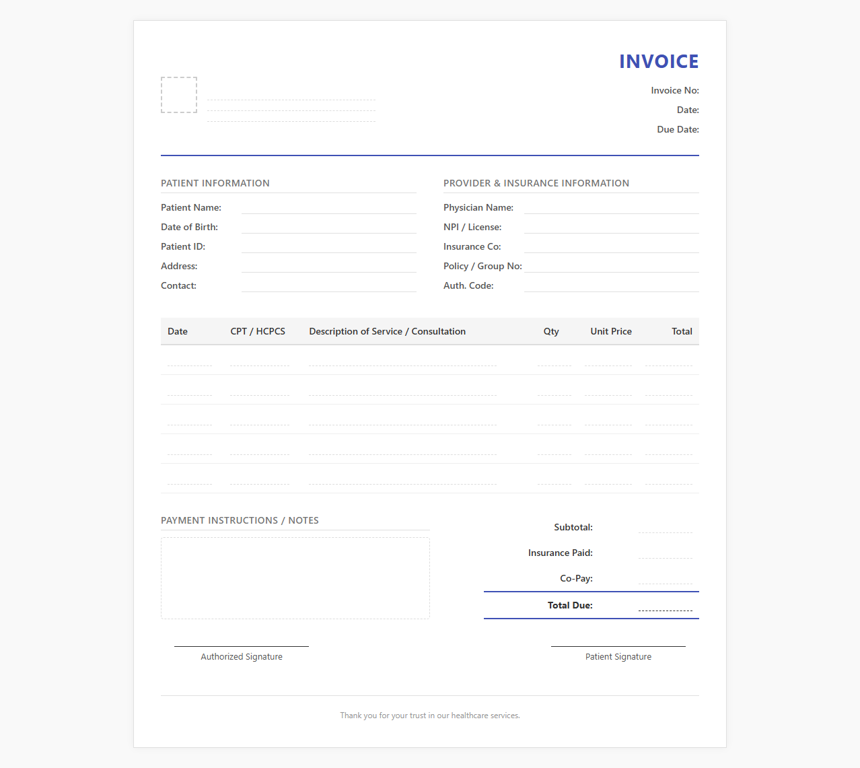Click the Authorized Signature line

coord(242,645)
